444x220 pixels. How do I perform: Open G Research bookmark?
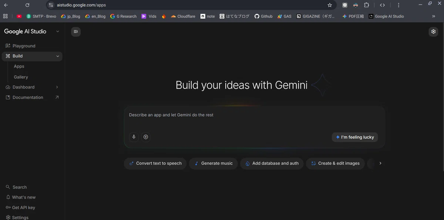[123, 16]
